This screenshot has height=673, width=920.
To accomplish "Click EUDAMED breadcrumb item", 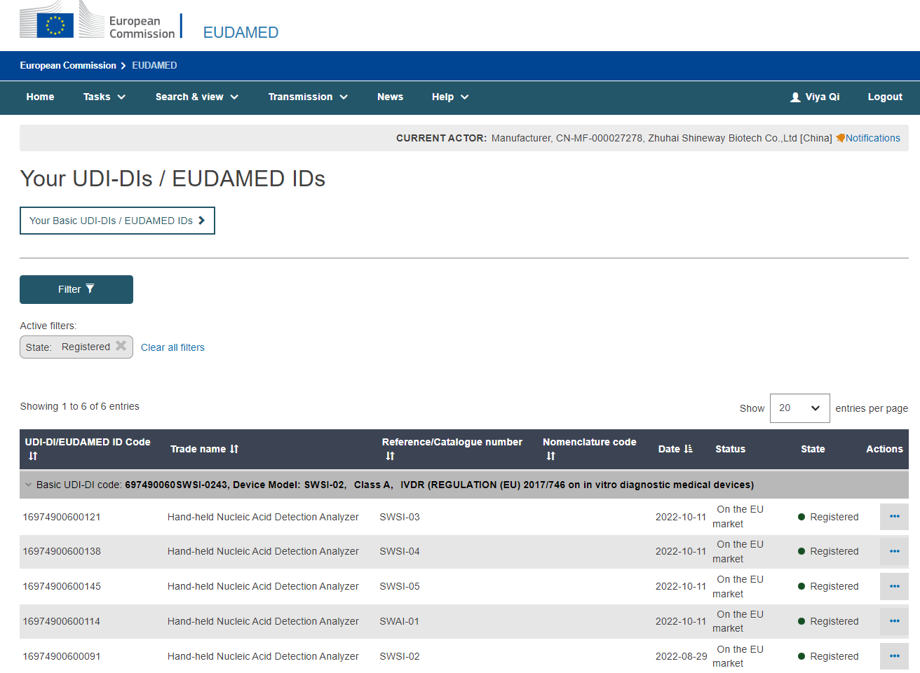I will pyautogui.click(x=154, y=65).
